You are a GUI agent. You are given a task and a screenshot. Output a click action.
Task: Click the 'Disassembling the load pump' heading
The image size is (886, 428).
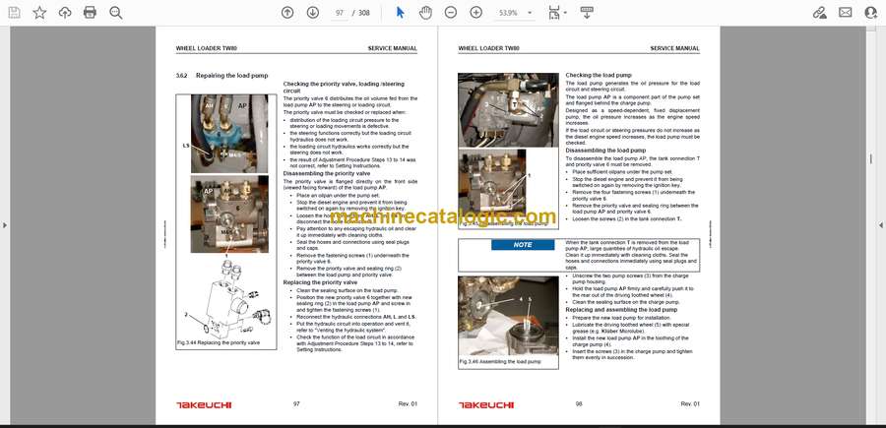(x=605, y=151)
